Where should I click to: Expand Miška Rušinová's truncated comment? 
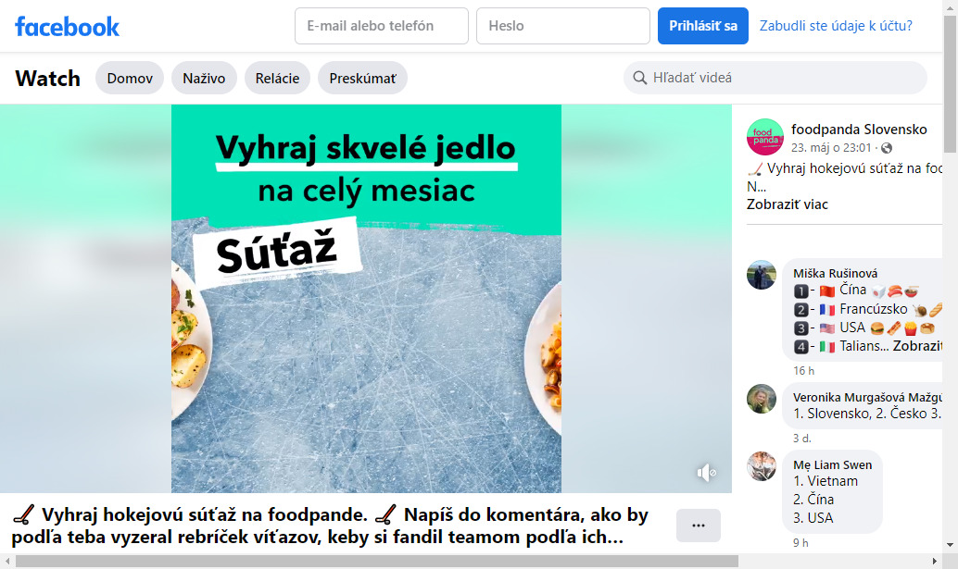[917, 346]
